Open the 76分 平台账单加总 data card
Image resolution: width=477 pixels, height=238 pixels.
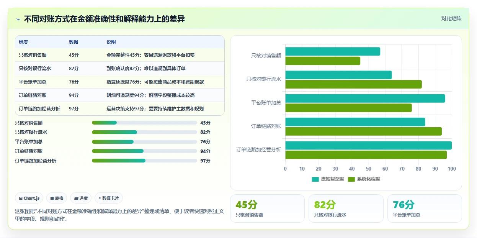425,208
